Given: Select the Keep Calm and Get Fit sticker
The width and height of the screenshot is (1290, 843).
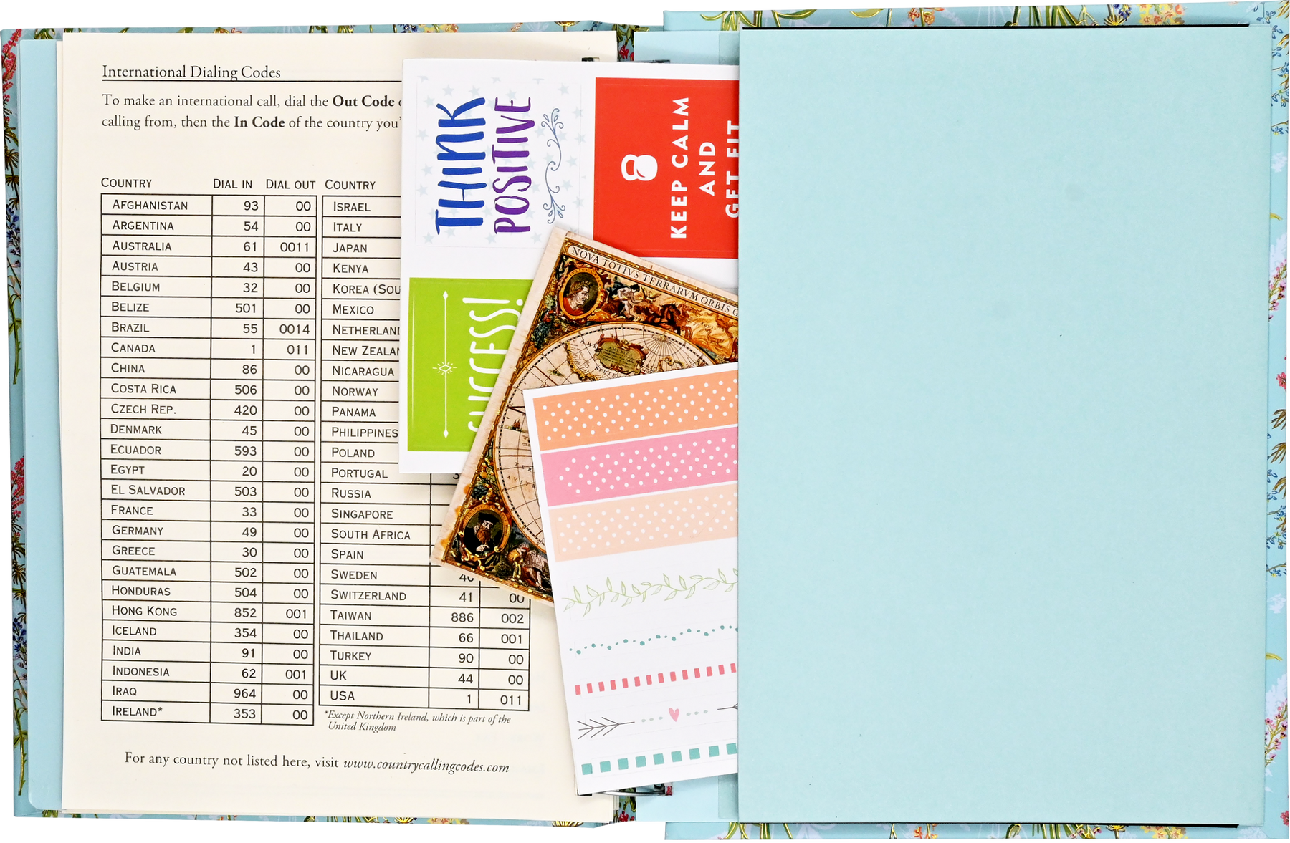Looking at the screenshot, I should 666,168.
